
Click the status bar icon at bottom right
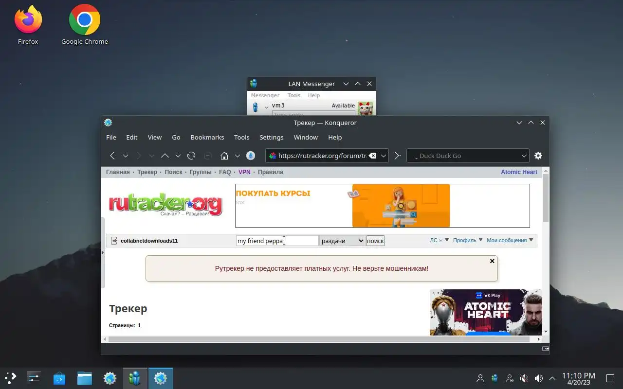coord(546,349)
